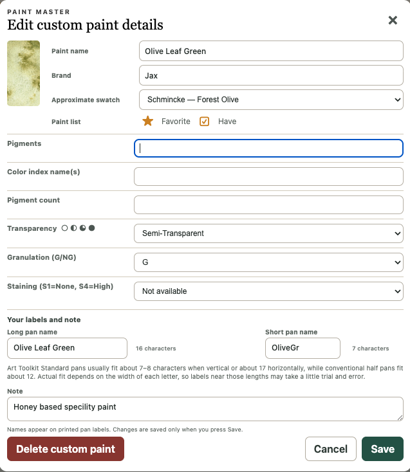Click the fully filled opaque circle icon
The image size is (410, 472).
point(92,228)
